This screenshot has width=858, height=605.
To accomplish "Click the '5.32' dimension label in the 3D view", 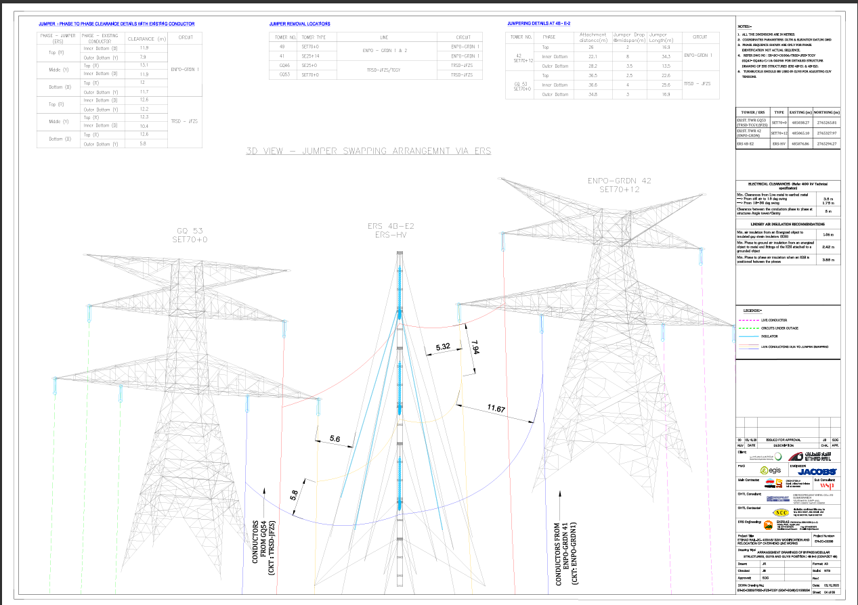I will pos(444,346).
